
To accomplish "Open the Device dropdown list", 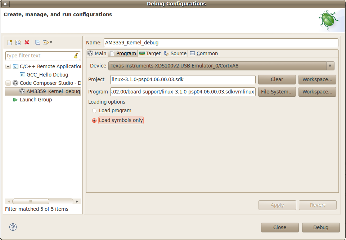I will click(221, 66).
